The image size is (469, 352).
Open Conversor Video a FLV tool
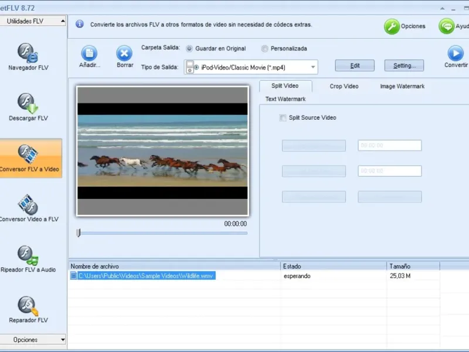point(28,208)
